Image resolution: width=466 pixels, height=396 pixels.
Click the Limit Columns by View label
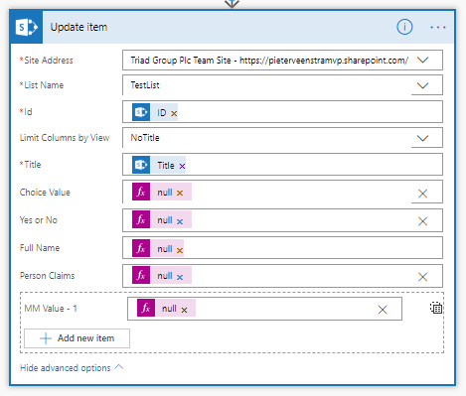(65, 138)
